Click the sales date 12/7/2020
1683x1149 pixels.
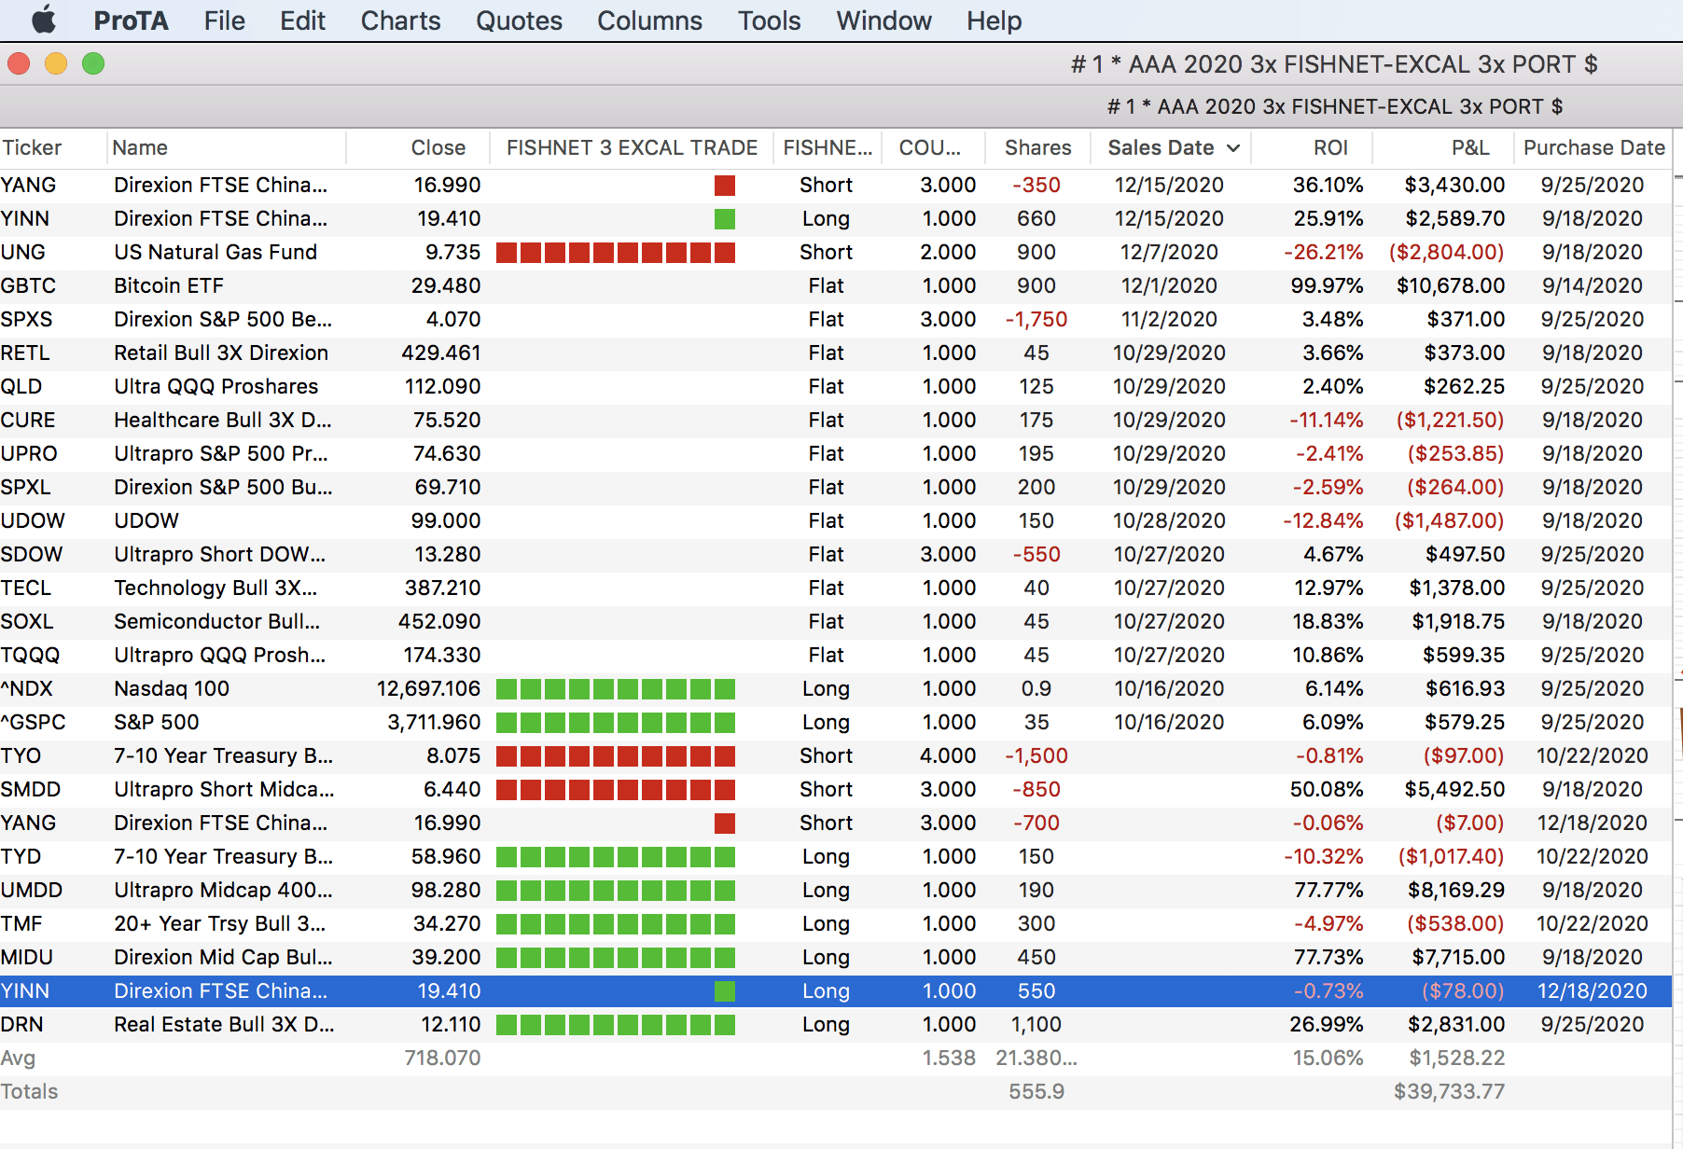(1169, 252)
